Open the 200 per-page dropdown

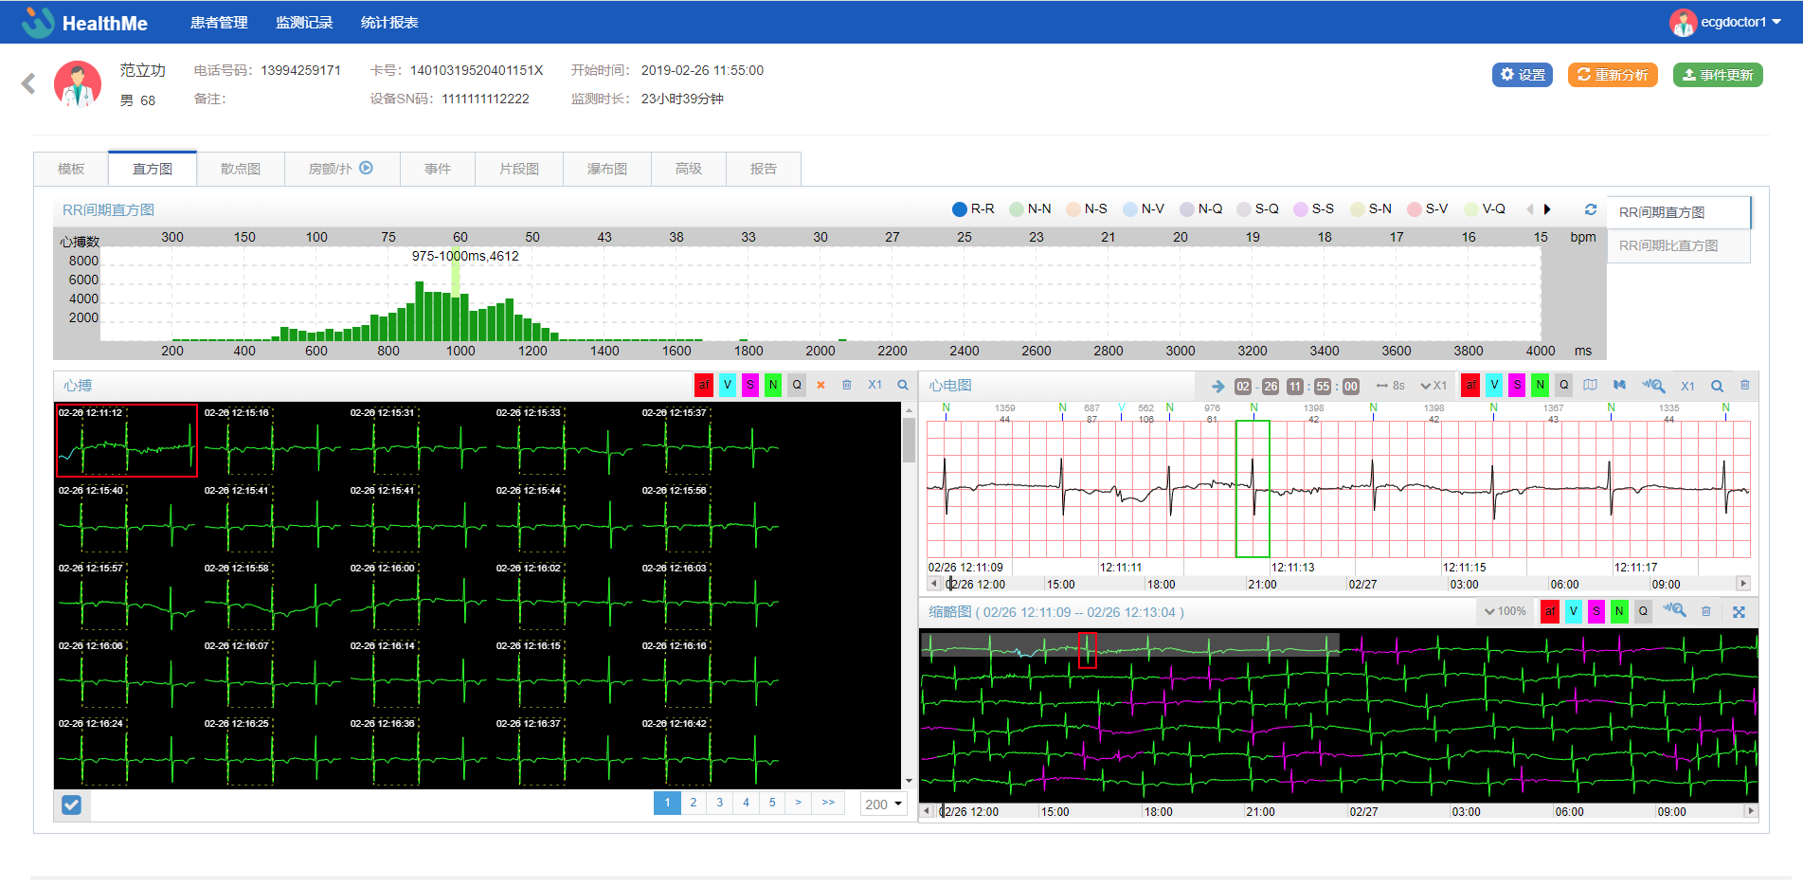[x=883, y=805]
